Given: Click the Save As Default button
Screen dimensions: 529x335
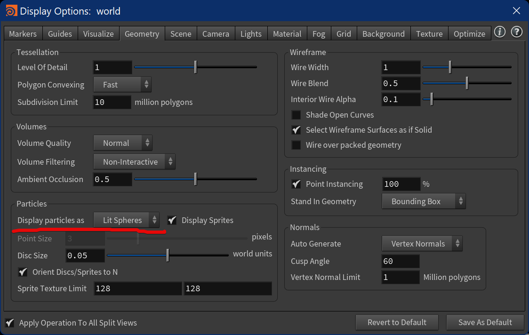Looking at the screenshot, I should coord(485,322).
